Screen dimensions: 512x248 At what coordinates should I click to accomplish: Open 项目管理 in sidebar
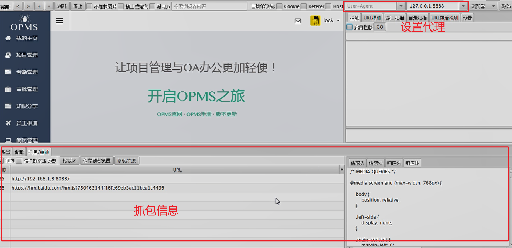tap(27, 55)
